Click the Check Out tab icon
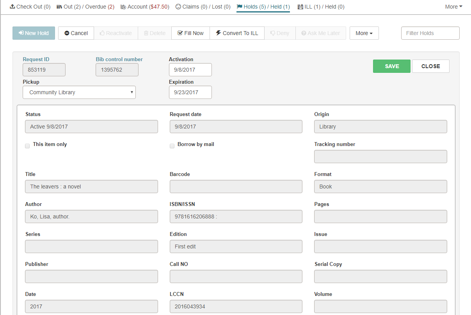The height and width of the screenshot is (315, 471). point(12,7)
